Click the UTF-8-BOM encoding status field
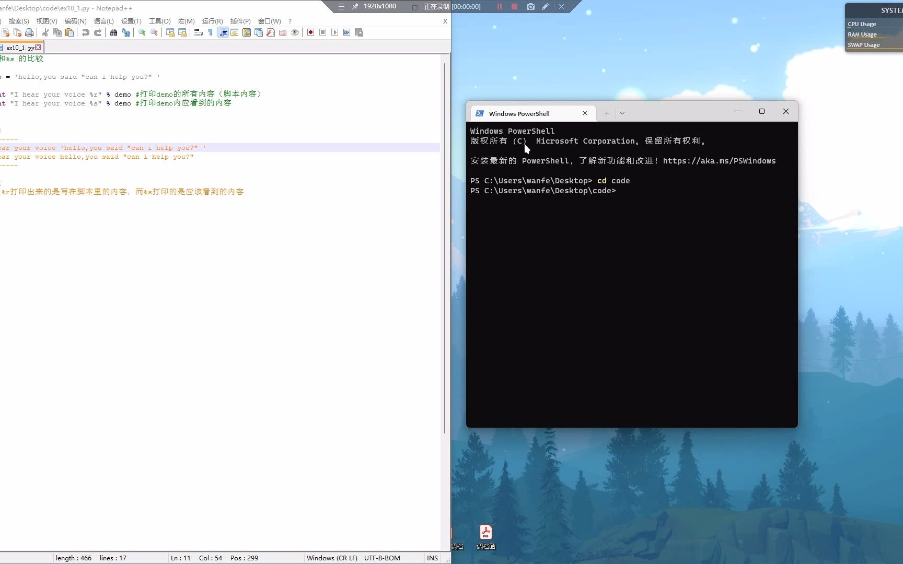This screenshot has height=564, width=903. point(382,558)
